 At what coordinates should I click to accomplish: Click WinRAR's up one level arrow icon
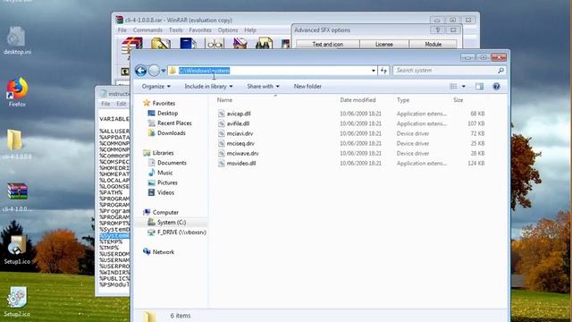(x=125, y=72)
